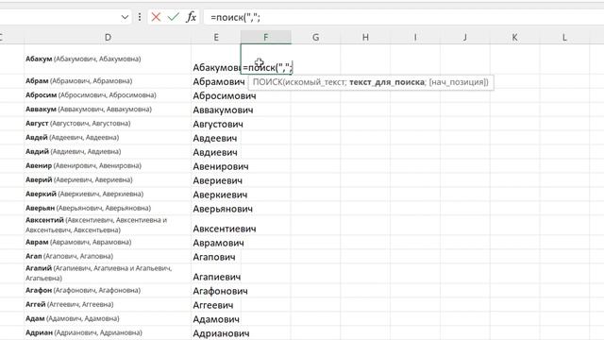This screenshot has width=604, height=340.
Task: Select cell E with Аверкиевич
Action: tap(216, 195)
